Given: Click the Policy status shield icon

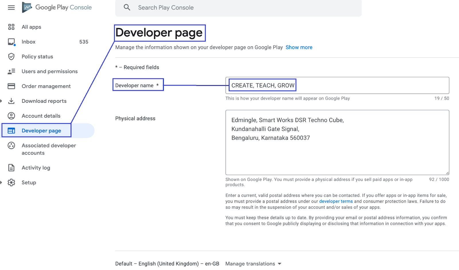Looking at the screenshot, I should click(x=11, y=57).
